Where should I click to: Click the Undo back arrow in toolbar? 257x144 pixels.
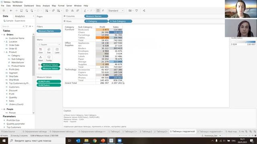coord(11,11)
